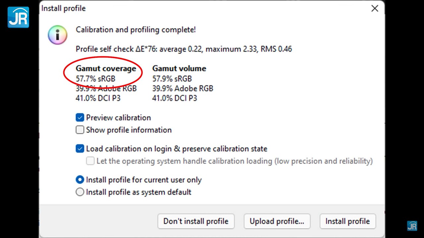Image resolution: width=424 pixels, height=238 pixels.
Task: Click the 57.7% sRGB coverage value
Action: coord(95,79)
